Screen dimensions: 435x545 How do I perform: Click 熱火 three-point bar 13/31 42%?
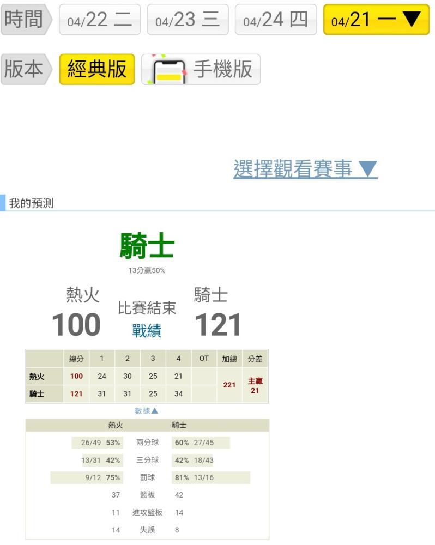click(x=102, y=460)
